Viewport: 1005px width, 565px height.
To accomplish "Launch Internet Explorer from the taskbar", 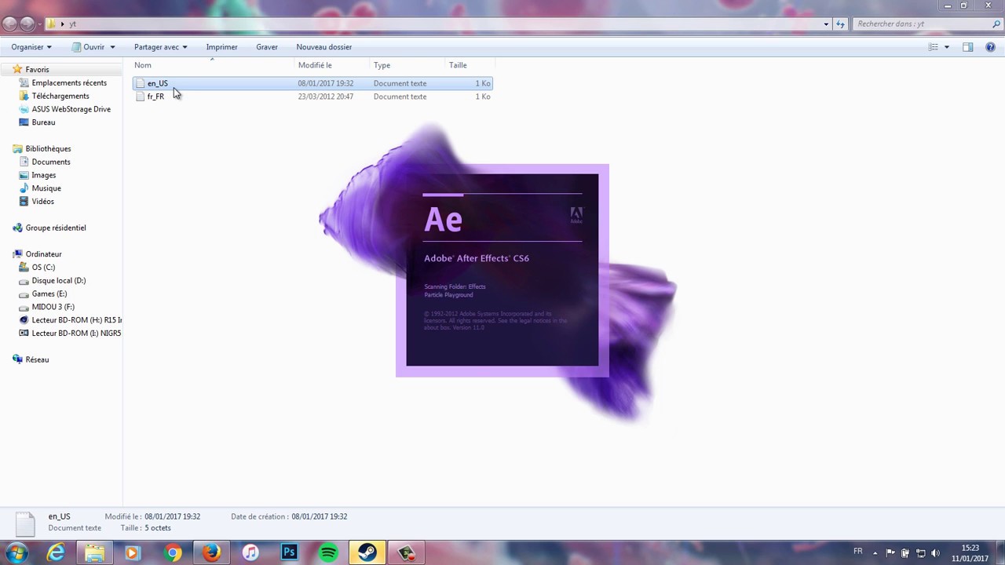I will [x=56, y=553].
